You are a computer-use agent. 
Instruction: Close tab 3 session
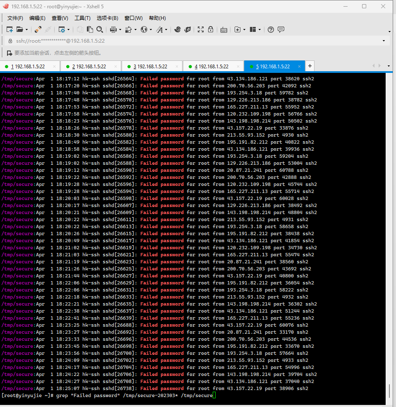(x=177, y=66)
